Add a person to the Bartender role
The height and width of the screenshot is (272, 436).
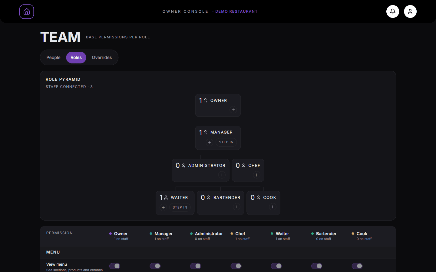pos(237,207)
